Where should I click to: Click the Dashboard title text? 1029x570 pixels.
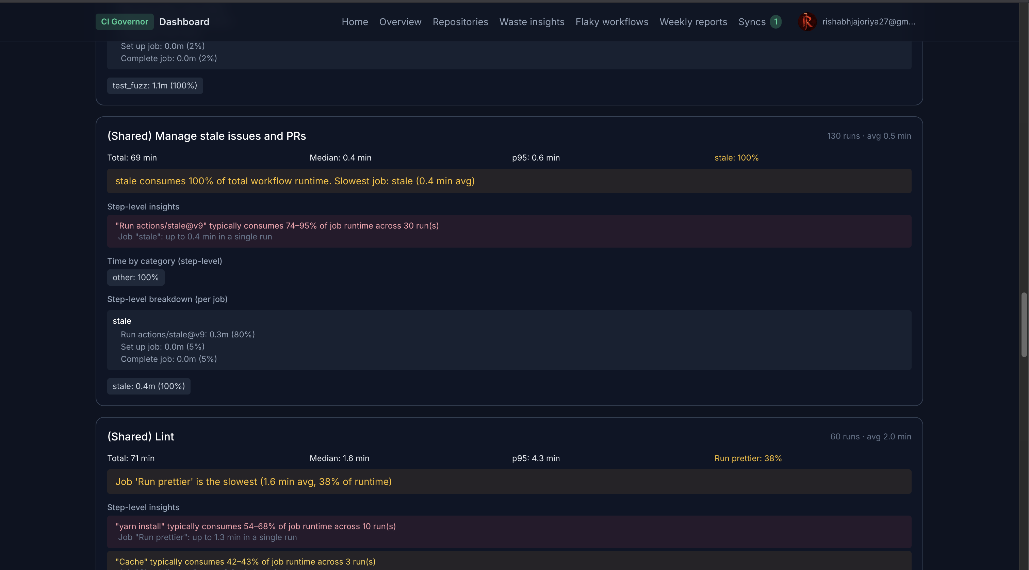(184, 21)
